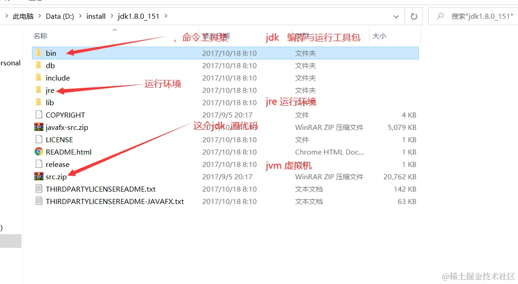Click the release file icon
This screenshot has width=518, height=284.
[38, 164]
